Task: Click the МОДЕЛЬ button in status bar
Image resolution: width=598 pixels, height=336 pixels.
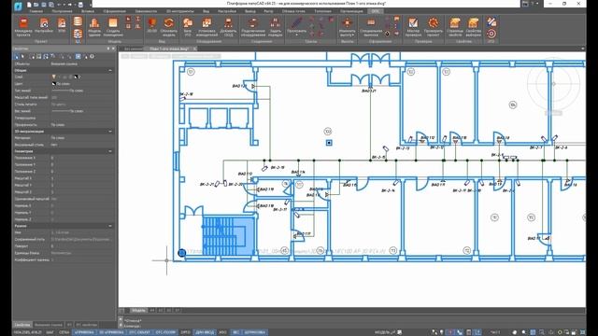Action: 382,332
